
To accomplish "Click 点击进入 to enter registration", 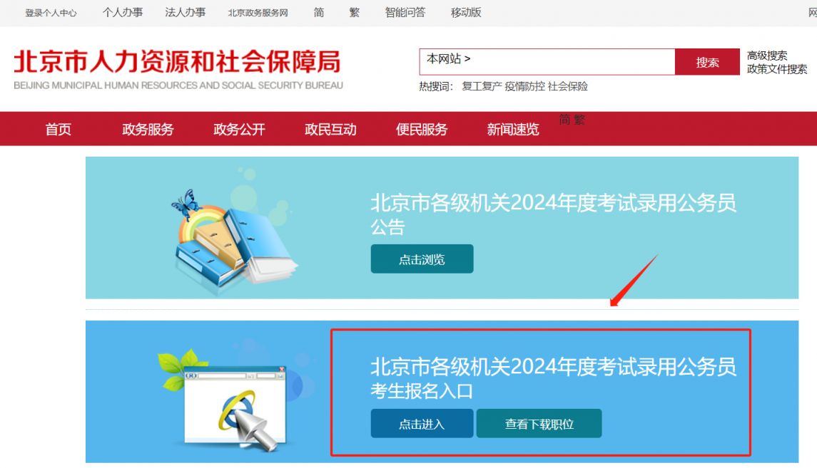I will tap(422, 423).
